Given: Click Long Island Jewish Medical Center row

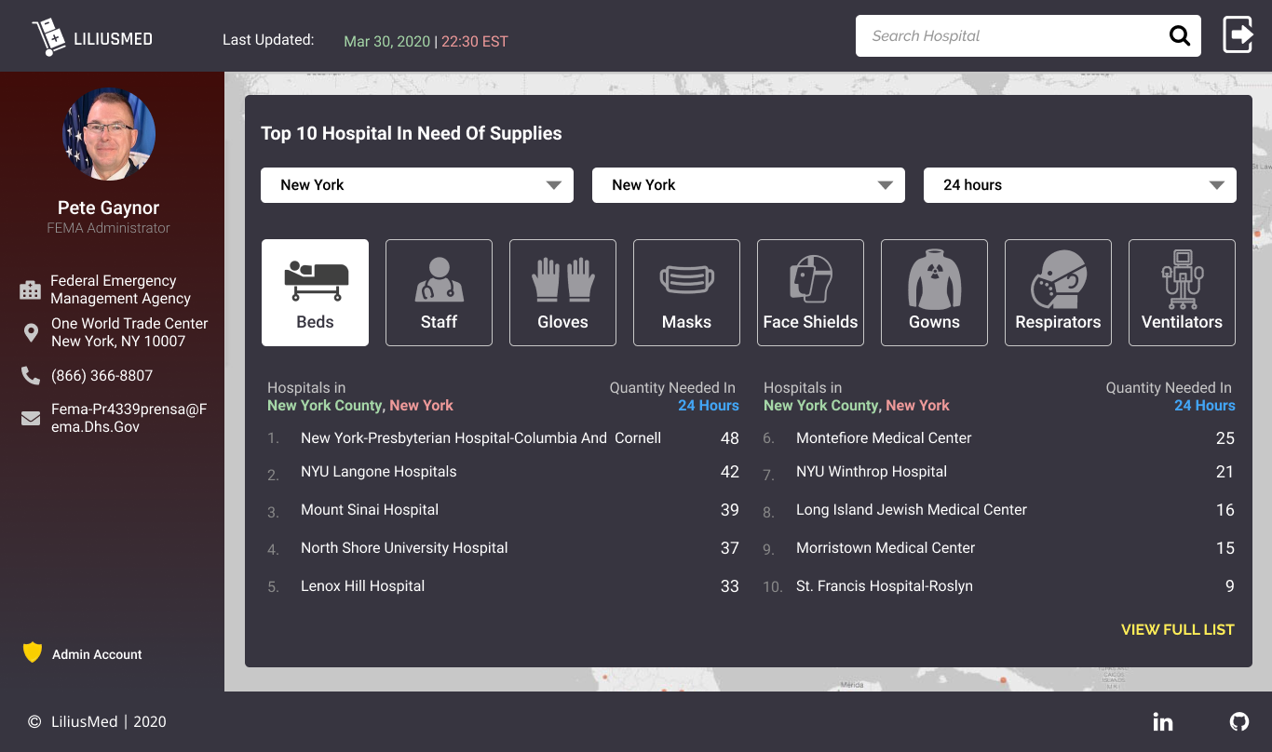Looking at the screenshot, I should pos(998,510).
